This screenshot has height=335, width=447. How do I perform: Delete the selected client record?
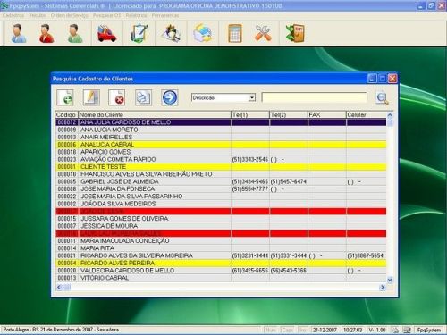[117, 97]
